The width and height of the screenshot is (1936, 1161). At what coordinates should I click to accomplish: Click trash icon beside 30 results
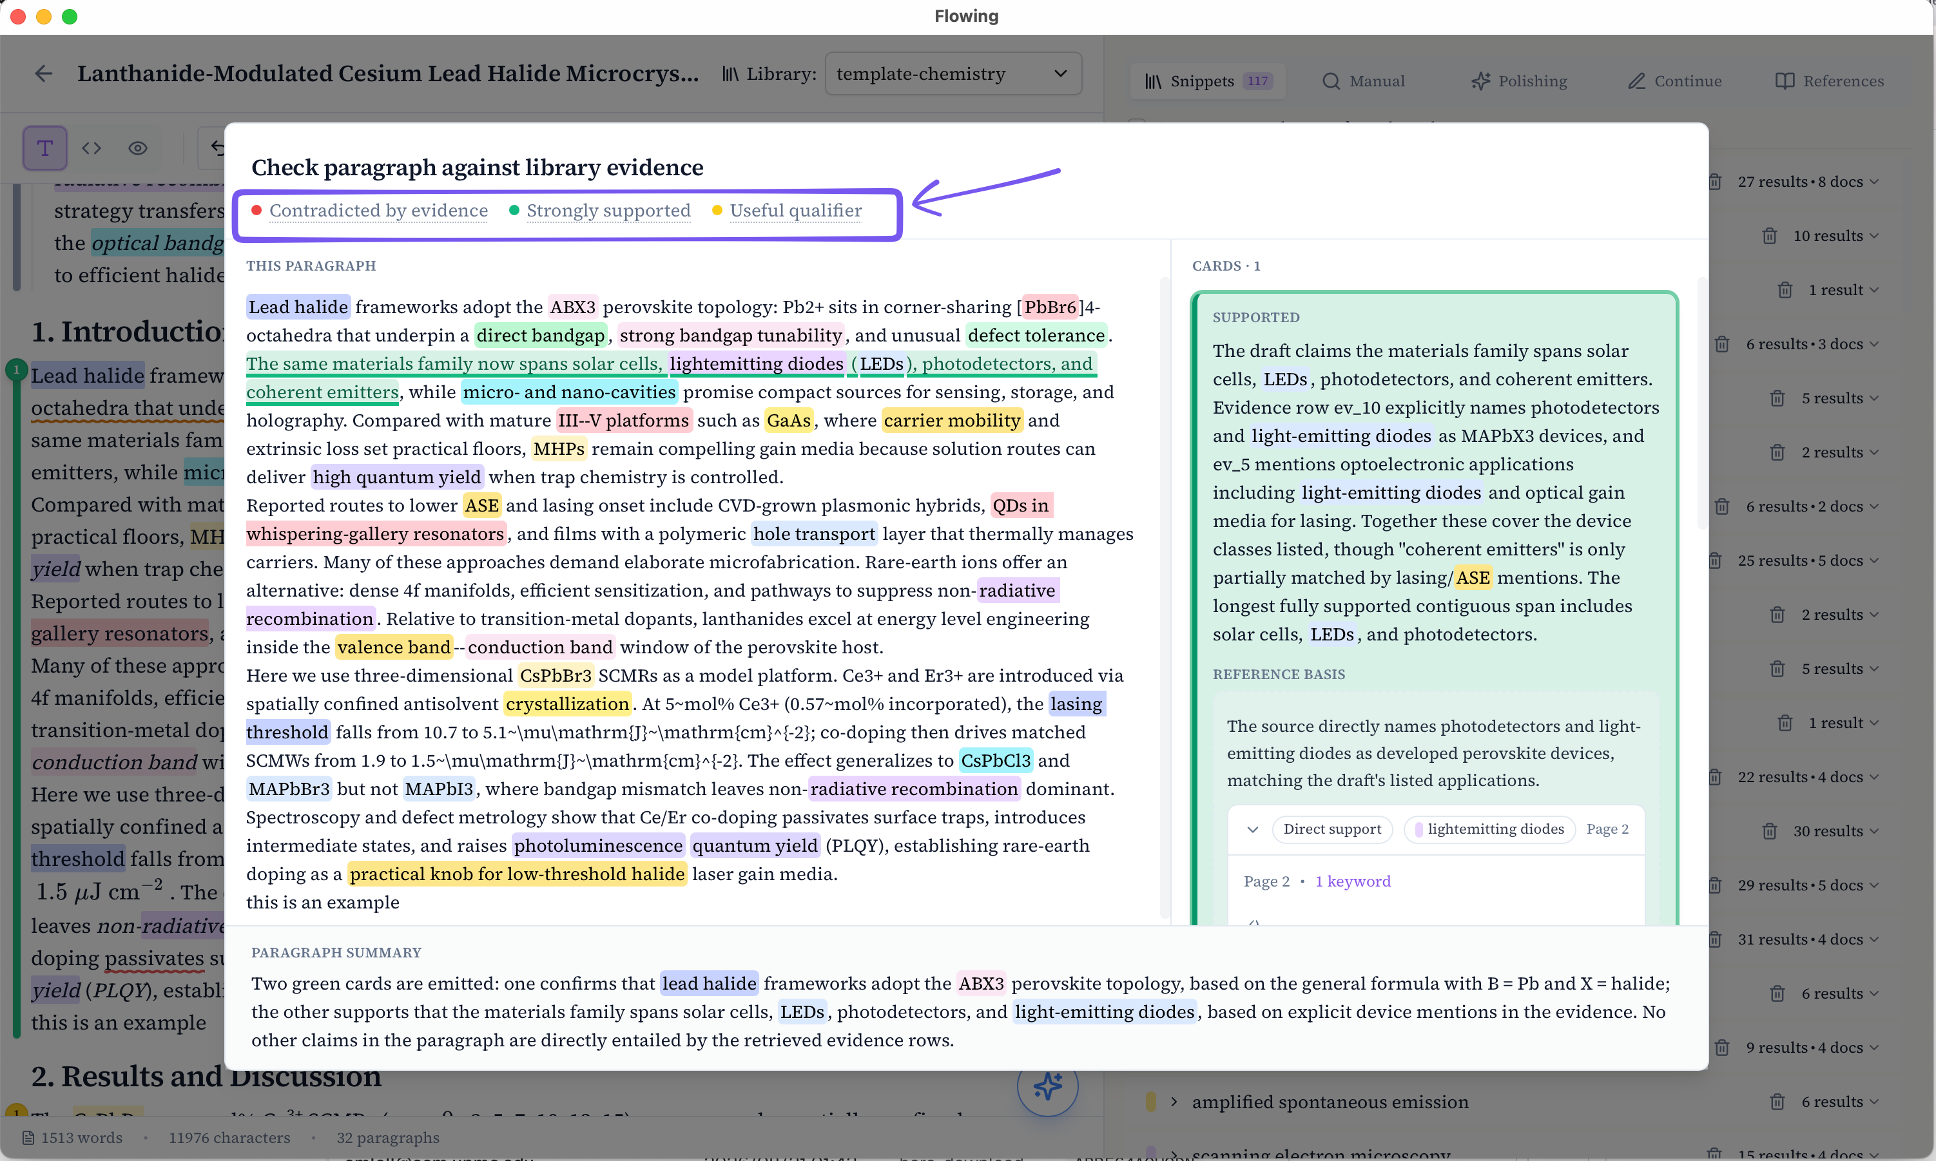(x=1769, y=831)
